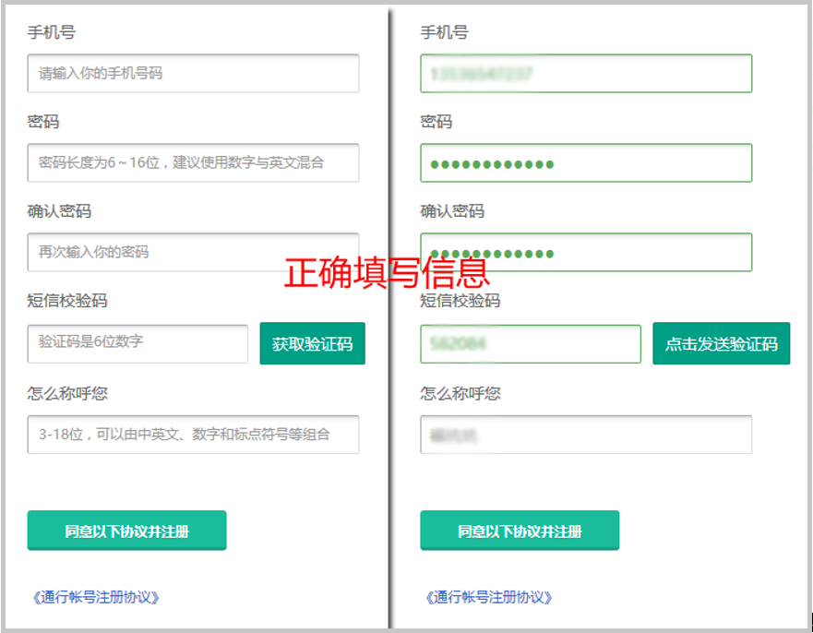
Task: Click the left 怎么称呼您 label
Action: 67,393
